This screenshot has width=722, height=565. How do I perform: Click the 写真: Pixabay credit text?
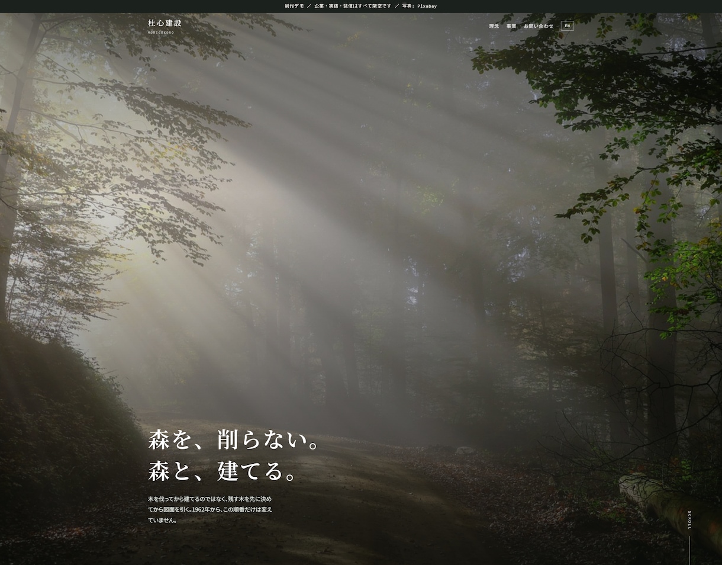click(419, 6)
